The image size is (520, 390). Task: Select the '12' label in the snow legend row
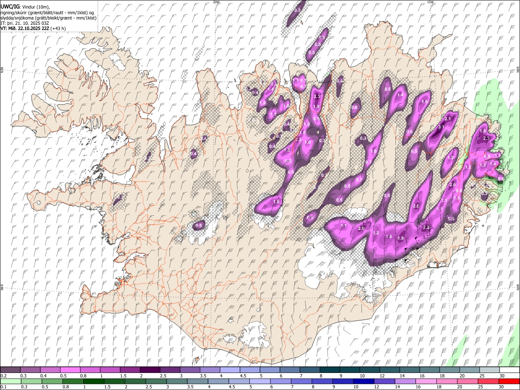tap(382, 376)
